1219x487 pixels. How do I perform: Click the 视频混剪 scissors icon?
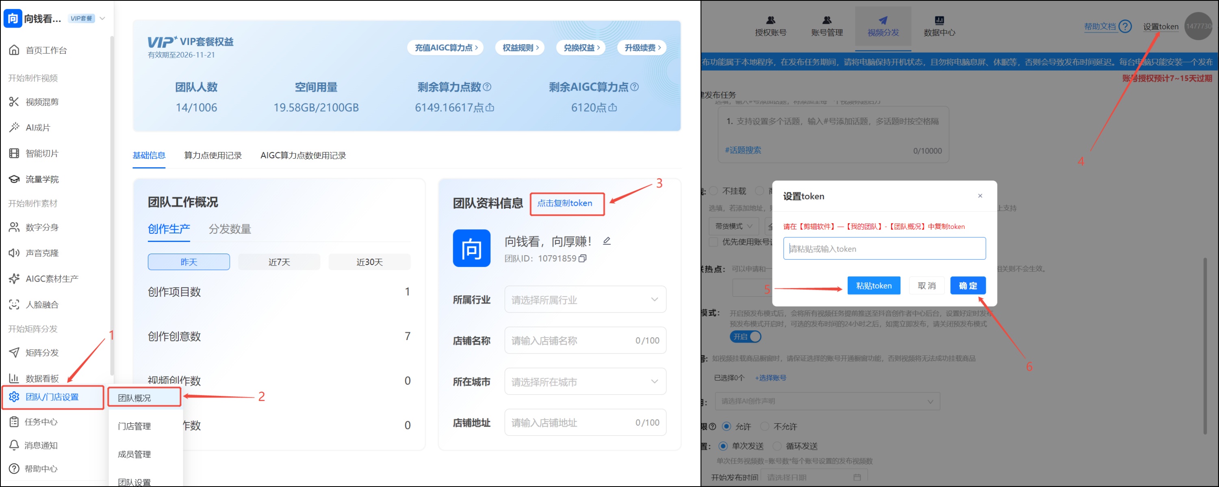[x=14, y=101]
